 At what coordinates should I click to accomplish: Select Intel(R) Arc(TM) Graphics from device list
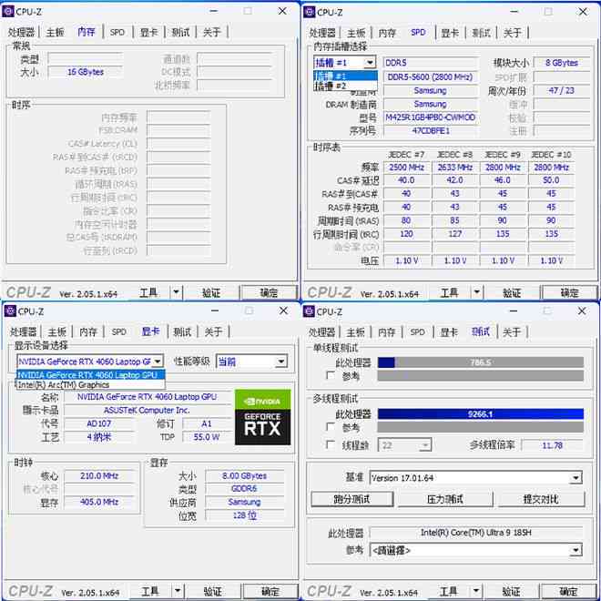pyautogui.click(x=90, y=385)
